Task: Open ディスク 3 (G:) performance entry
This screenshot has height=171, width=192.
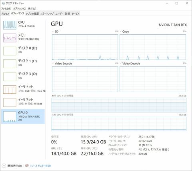Action: (x=23, y=77)
